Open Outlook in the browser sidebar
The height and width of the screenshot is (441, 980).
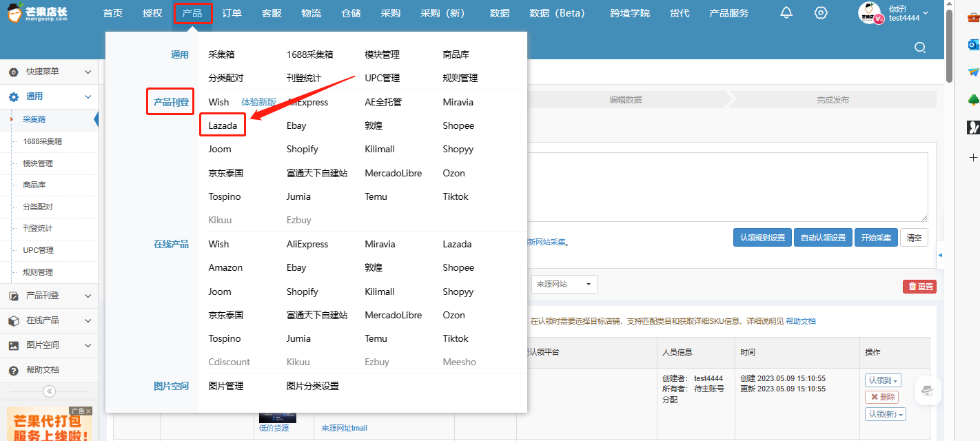point(973,45)
